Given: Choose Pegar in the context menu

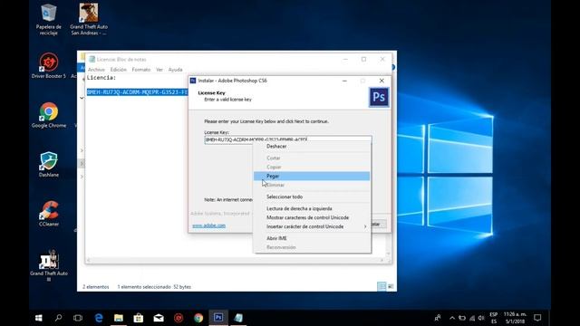Looking at the screenshot, I should coord(312,177).
